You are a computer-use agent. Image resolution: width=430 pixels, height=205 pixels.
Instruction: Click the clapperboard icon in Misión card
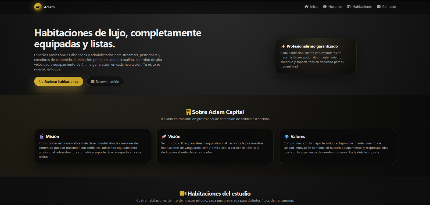point(42,137)
